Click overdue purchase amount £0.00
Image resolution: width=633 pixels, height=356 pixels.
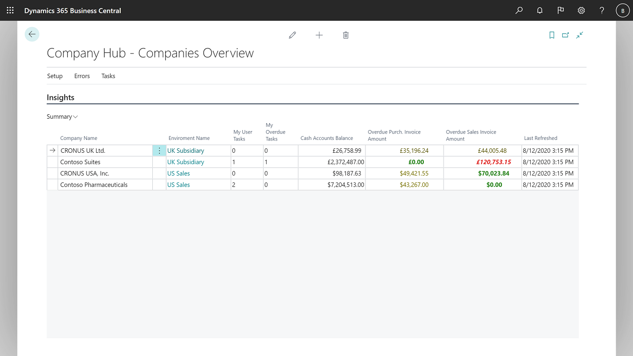click(x=416, y=162)
